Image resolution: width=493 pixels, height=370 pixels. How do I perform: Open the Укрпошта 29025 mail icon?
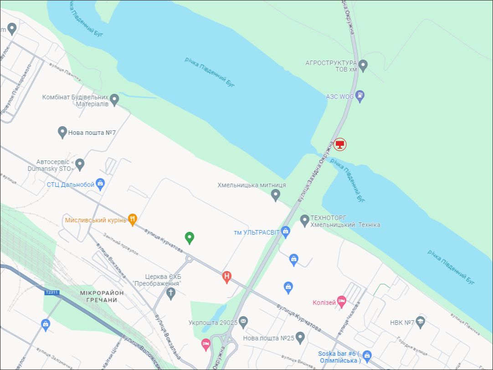(243, 322)
